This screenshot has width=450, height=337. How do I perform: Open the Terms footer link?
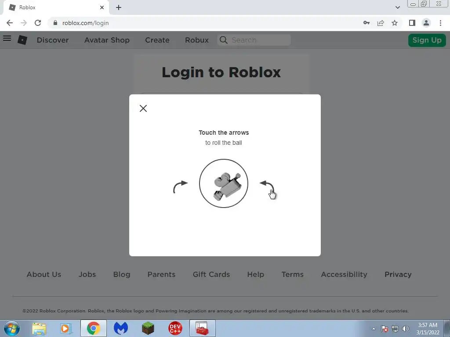pos(292,274)
